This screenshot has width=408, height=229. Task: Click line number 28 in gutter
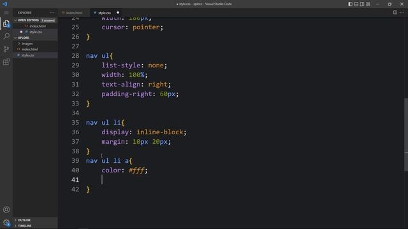[x=75, y=55]
